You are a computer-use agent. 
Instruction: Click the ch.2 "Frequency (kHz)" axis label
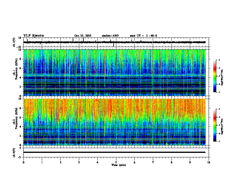(x=17, y=118)
